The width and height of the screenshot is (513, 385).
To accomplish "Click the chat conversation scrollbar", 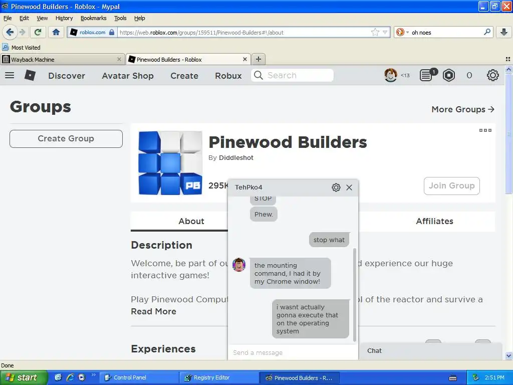I will click(x=354, y=295).
